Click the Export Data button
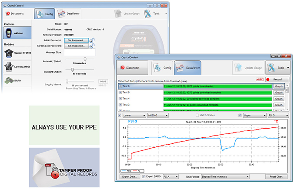Image resolution: width=294 pixels, height=189 pixels. [129, 177]
